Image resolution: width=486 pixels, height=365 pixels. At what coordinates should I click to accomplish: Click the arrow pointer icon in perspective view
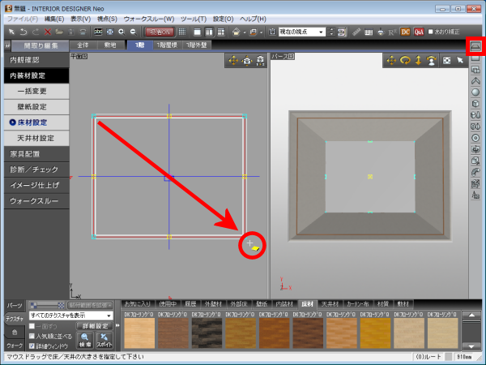[x=459, y=60]
